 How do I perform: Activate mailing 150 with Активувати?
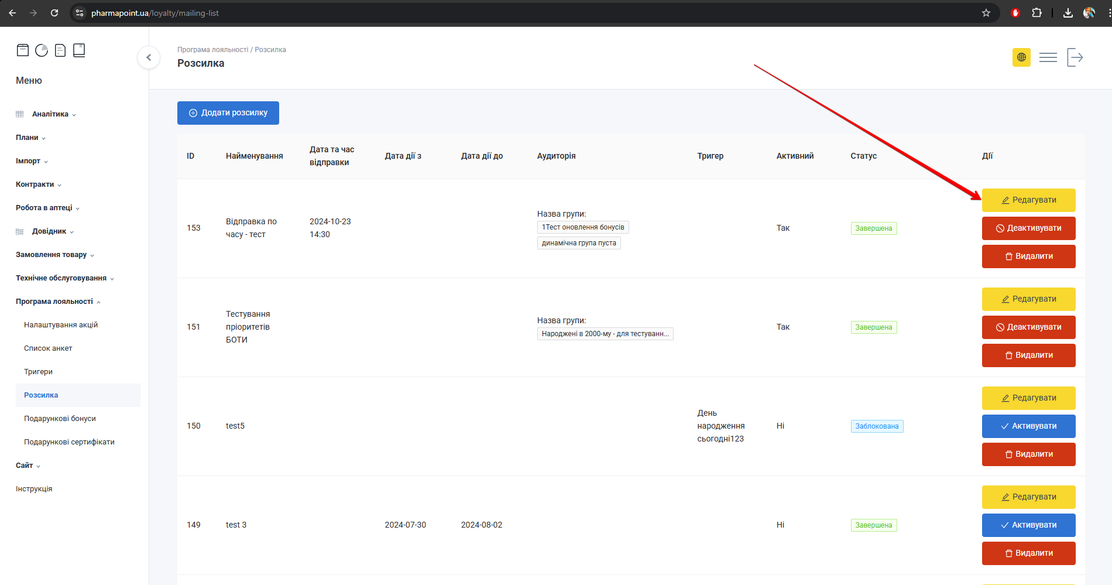coord(1028,426)
